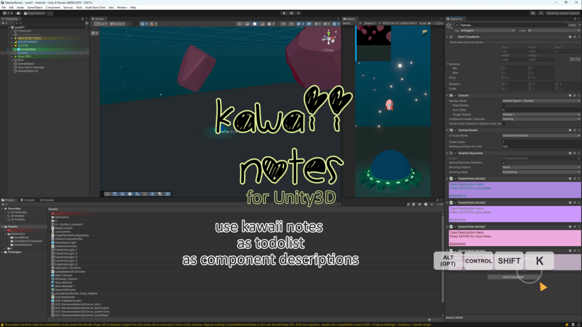Toggle the Static checkbox in the Inspector
Screen dimensions: 582x327
tap(566, 25)
